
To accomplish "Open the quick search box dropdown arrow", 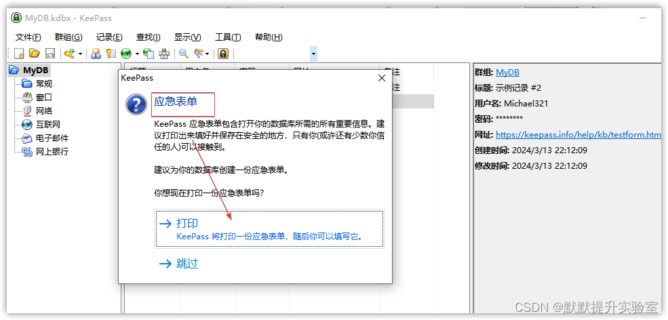I will pos(313,54).
